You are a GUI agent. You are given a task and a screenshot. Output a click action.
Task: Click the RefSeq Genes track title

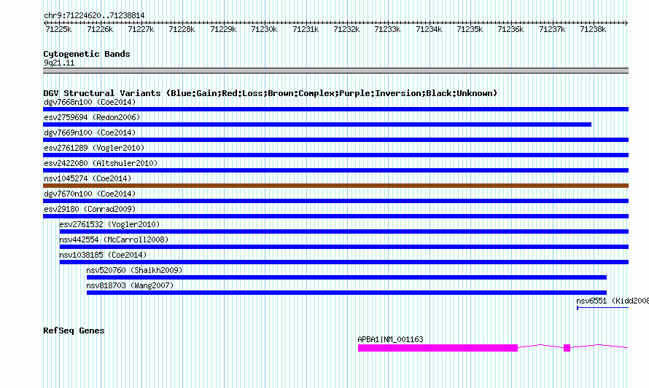point(74,330)
